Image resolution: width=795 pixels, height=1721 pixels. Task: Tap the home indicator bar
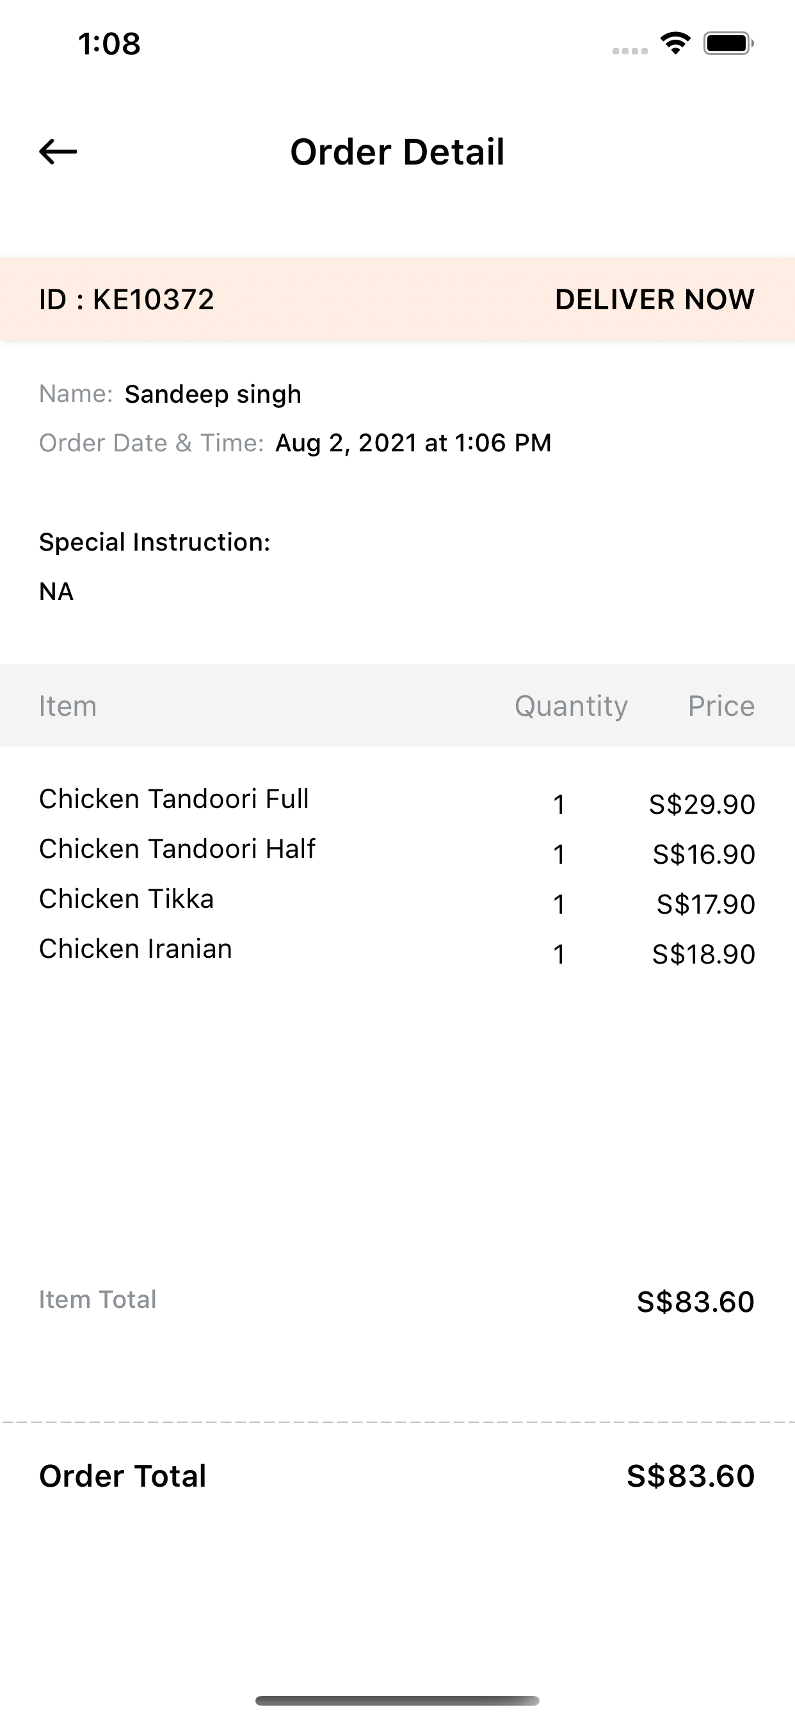(x=397, y=1701)
